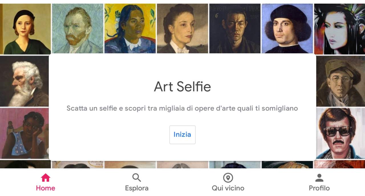Tap the Qui vicino location pin icon
Screen dimensions: 365x196
click(x=228, y=178)
